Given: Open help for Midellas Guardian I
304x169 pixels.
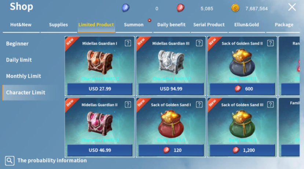Looking at the screenshot, I should 128,43.
